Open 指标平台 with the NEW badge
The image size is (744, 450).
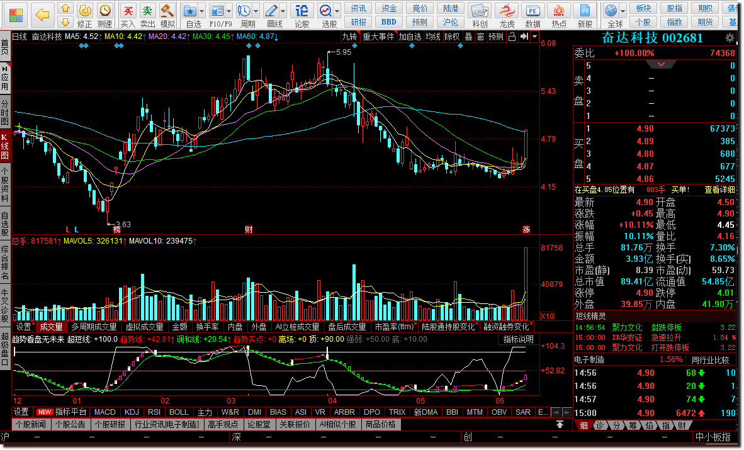tap(62, 412)
